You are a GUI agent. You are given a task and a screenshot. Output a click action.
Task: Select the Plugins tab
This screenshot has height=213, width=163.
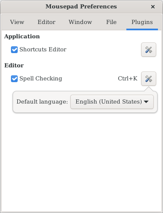tap(142, 22)
